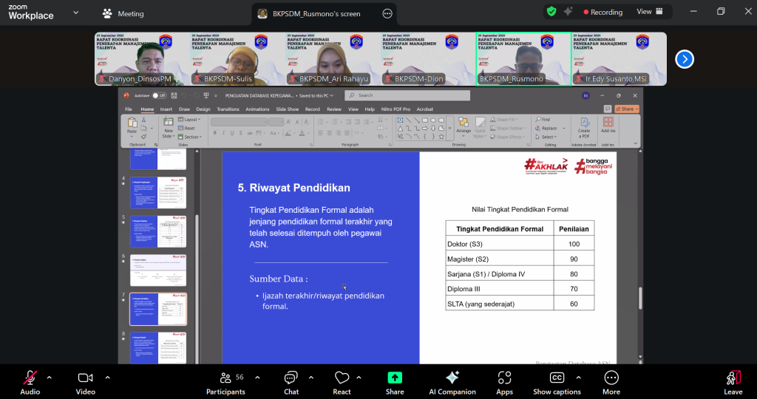Viewport: 757px width, 399px height.
Task: Open the Zoom View layout button
Action: pyautogui.click(x=650, y=12)
